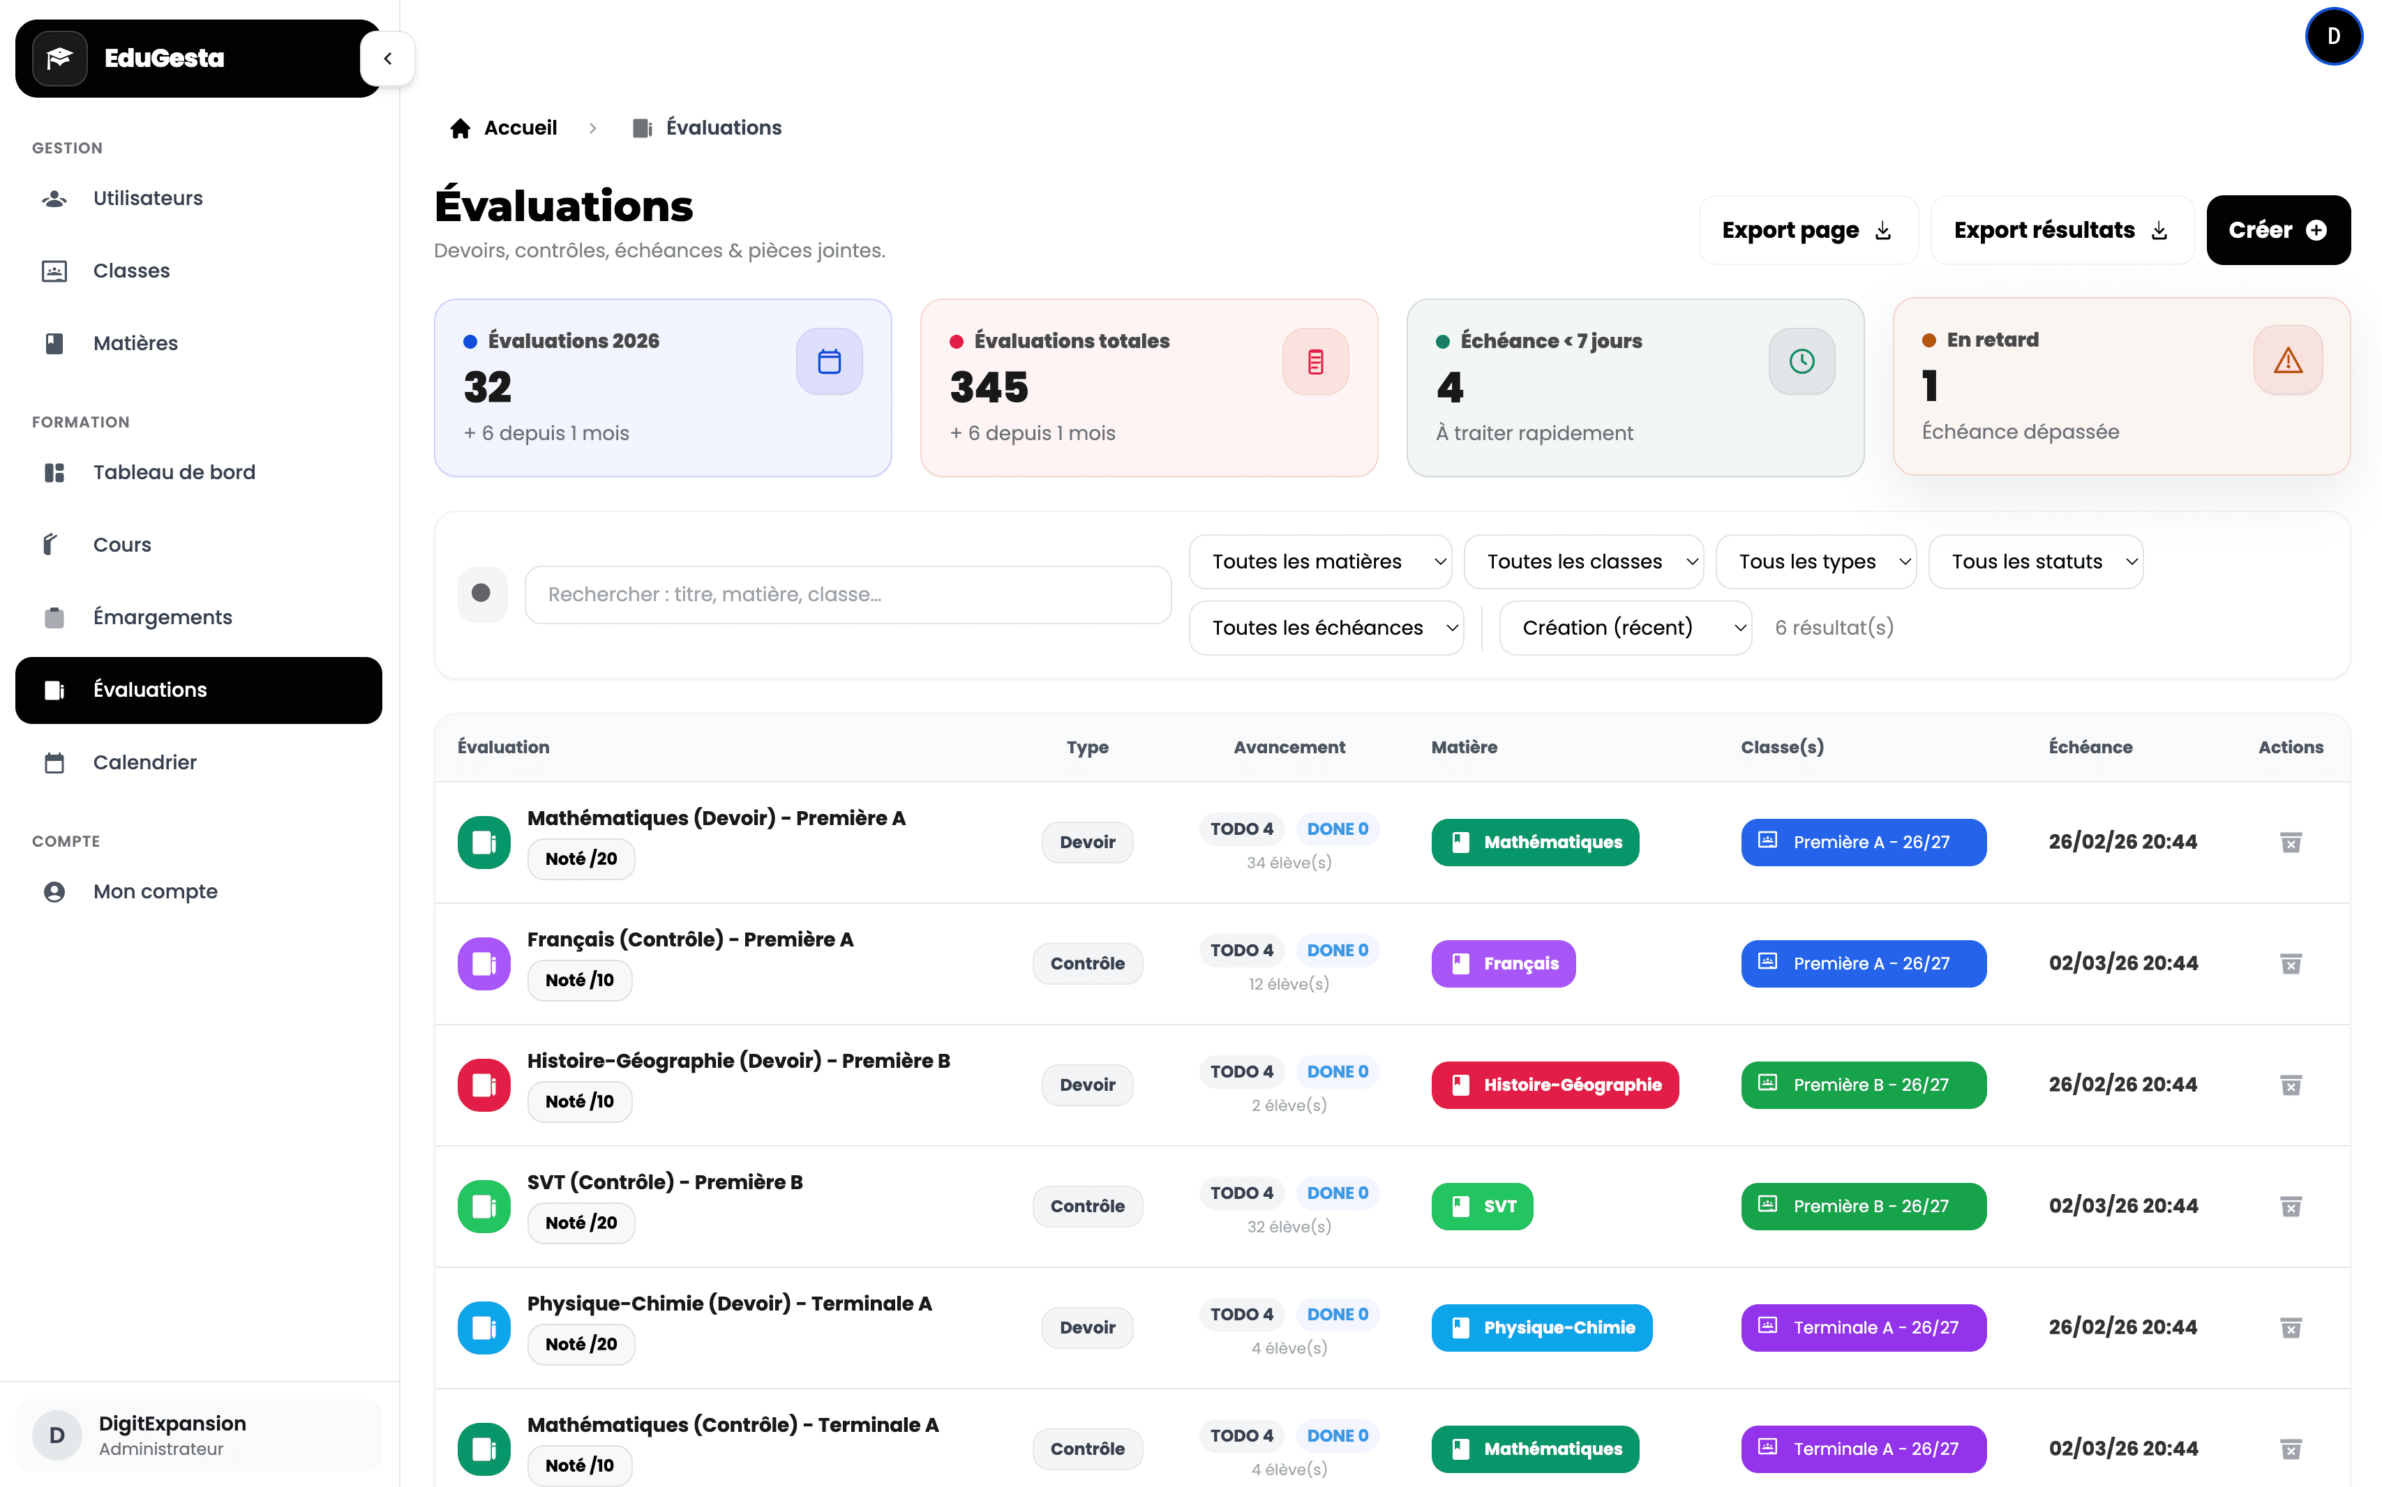This screenshot has width=2382, height=1487.
Task: Open Calendrier in the sidebar
Action: pos(144,762)
